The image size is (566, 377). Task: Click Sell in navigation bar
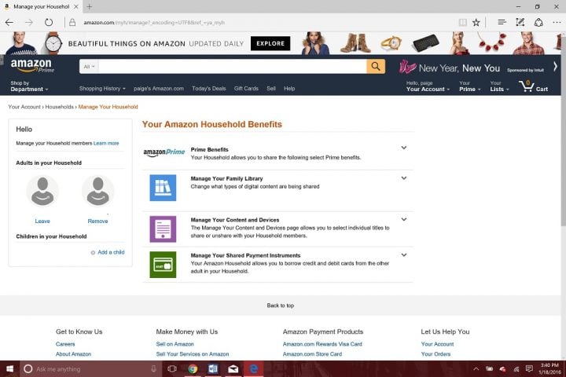271,89
